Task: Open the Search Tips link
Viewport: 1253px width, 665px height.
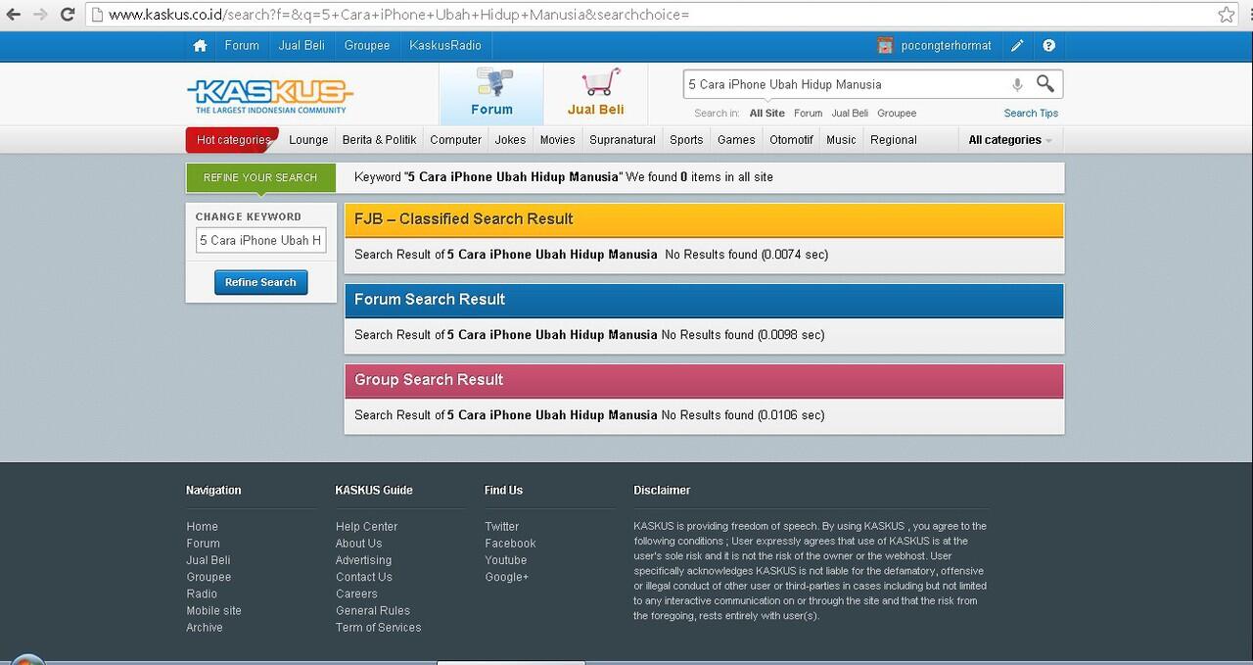Action: click(1031, 114)
